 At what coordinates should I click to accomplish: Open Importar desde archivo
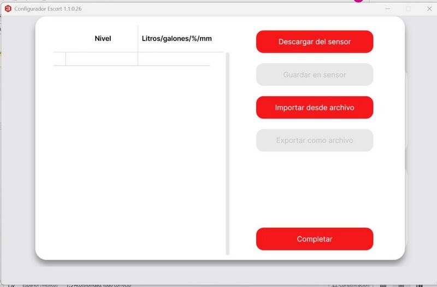[315, 107]
